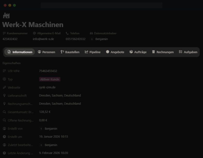Open the Pipeline tab
Image resolution: width=203 pixels, height=158 pixels.
pyautogui.click(x=93, y=52)
